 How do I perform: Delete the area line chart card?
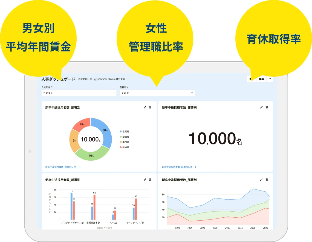267,180
